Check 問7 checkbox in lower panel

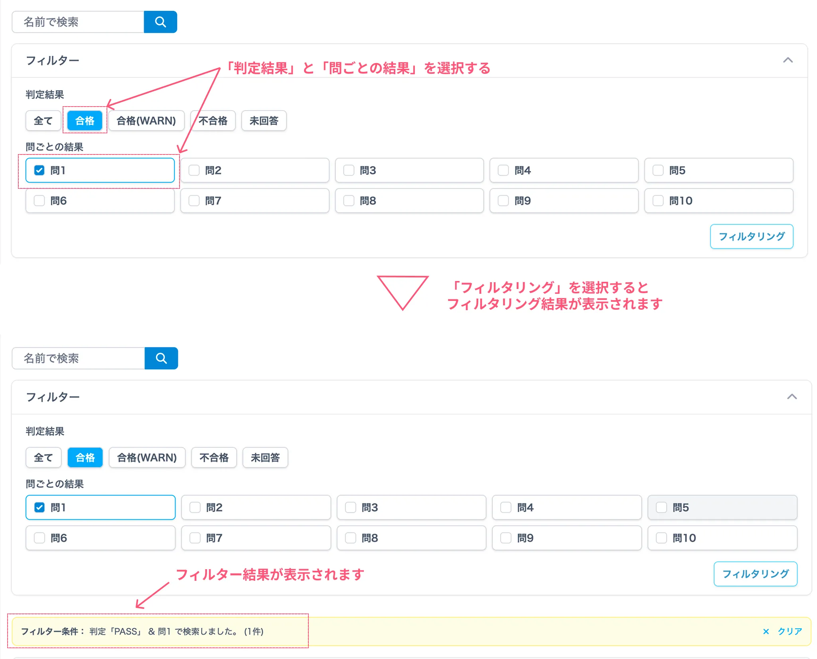195,538
